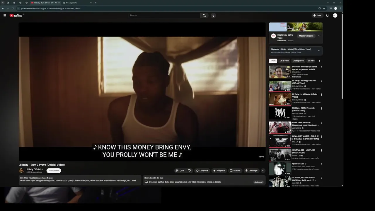Open options for SLAYTER, BRYANT MYERS video
Screen dimensions: 375x211
coord(321,178)
